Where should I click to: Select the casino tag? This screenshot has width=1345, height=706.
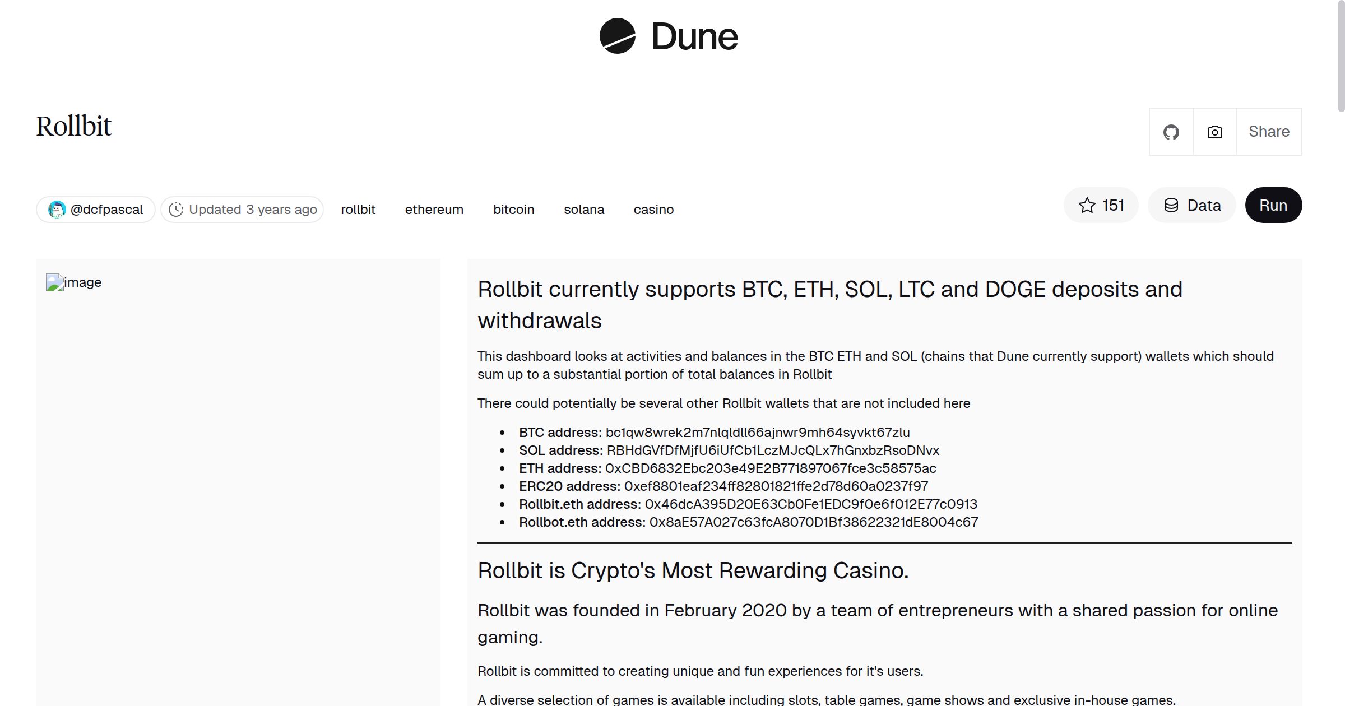[653, 209]
